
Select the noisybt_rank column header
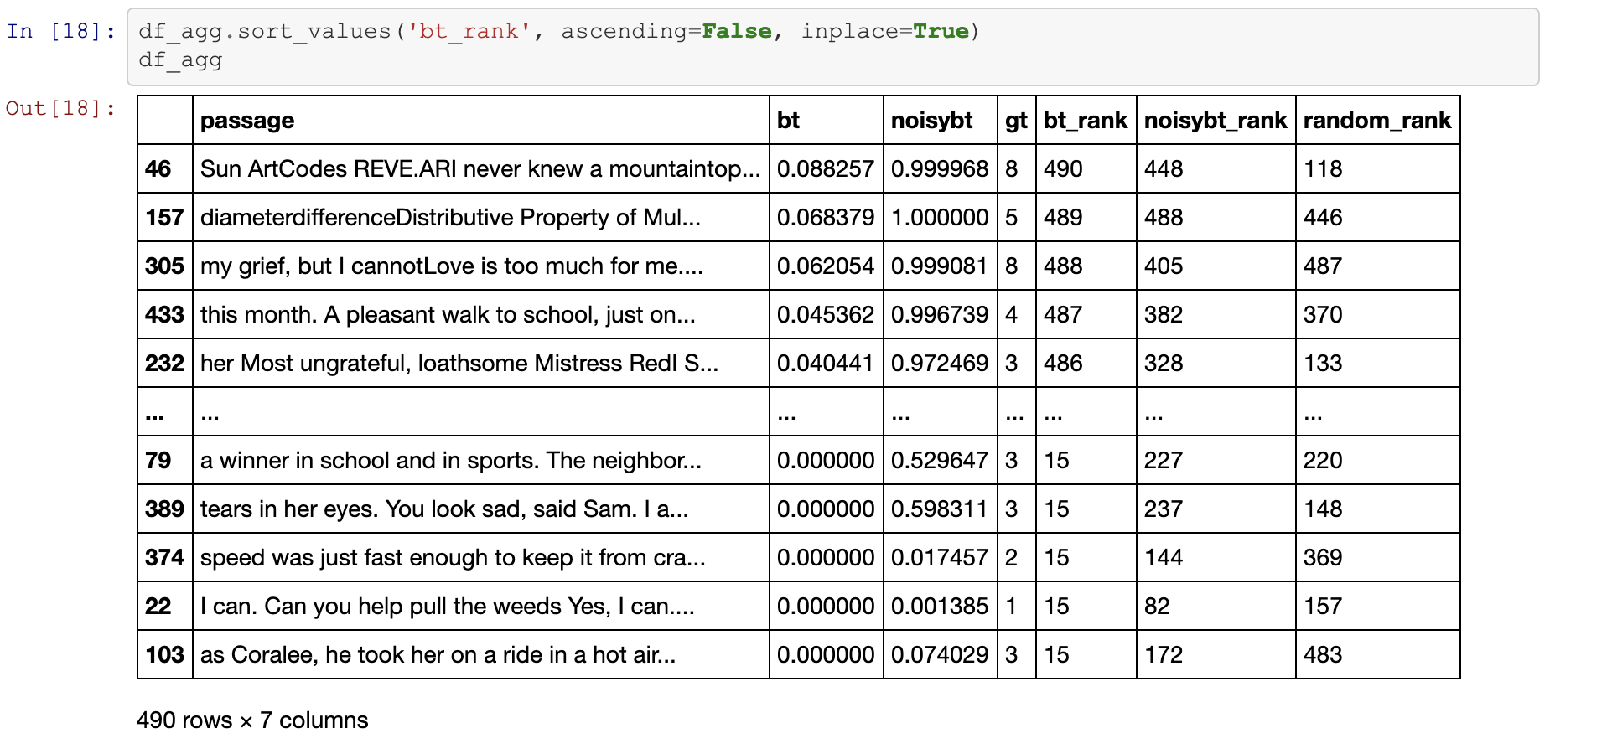(1215, 121)
